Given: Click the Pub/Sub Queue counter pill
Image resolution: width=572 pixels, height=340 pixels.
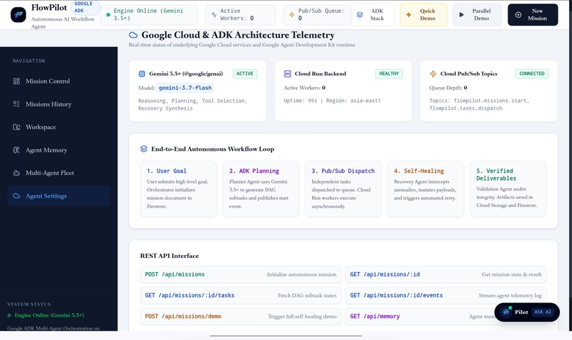Looking at the screenshot, I should pos(317,15).
